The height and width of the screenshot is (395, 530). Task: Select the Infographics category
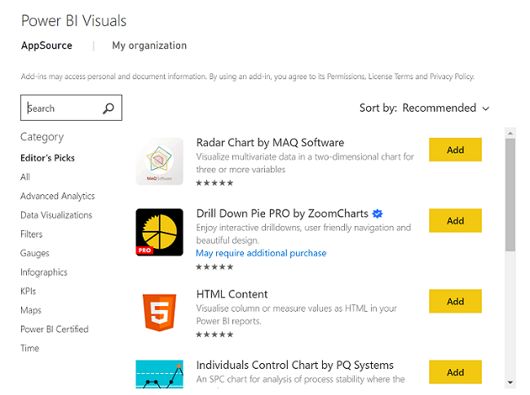pos(44,272)
